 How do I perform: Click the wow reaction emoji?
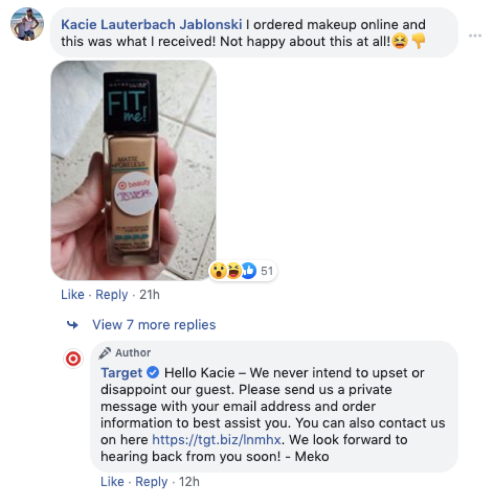pos(218,271)
